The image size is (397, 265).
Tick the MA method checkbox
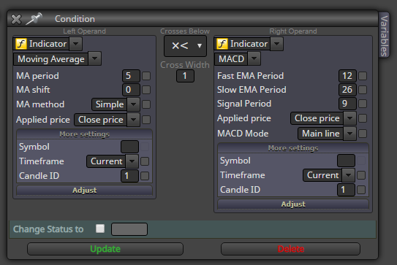(146, 104)
